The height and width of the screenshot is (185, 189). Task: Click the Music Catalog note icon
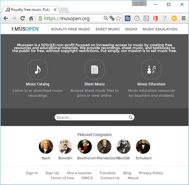(x=38, y=70)
